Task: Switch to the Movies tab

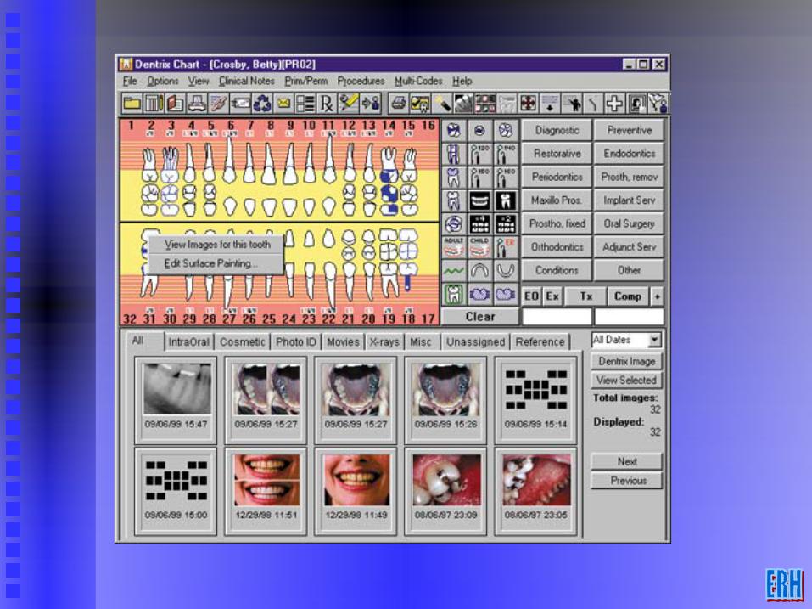Action: (x=343, y=342)
